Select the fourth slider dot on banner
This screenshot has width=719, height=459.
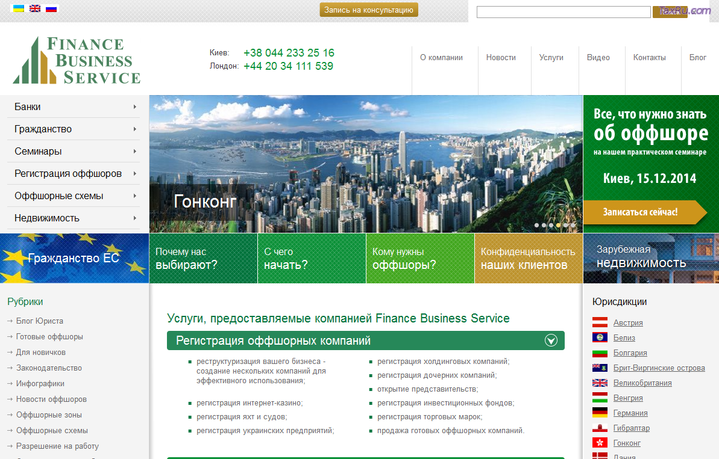tap(559, 226)
